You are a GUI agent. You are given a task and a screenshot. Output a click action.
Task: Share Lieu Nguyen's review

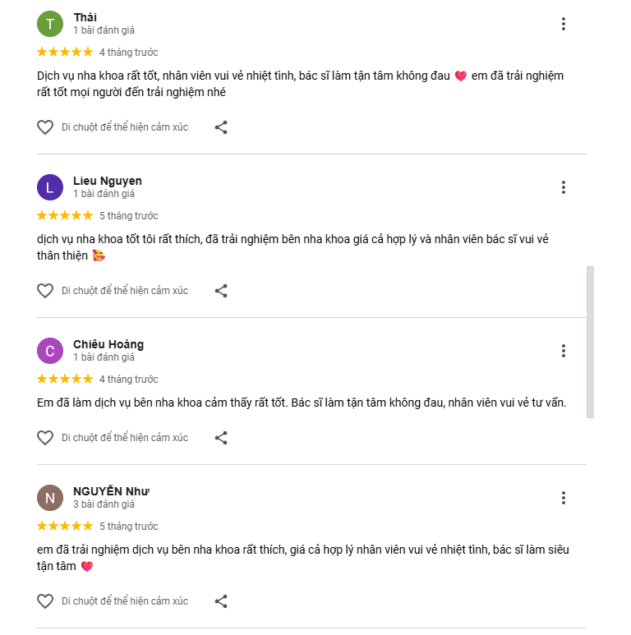(x=221, y=291)
